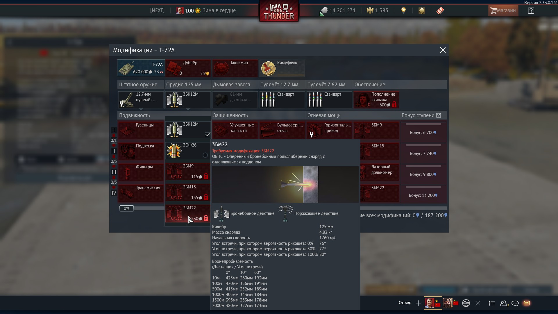Open the battle pass BP icon
The image size is (558, 314).
tap(440, 11)
